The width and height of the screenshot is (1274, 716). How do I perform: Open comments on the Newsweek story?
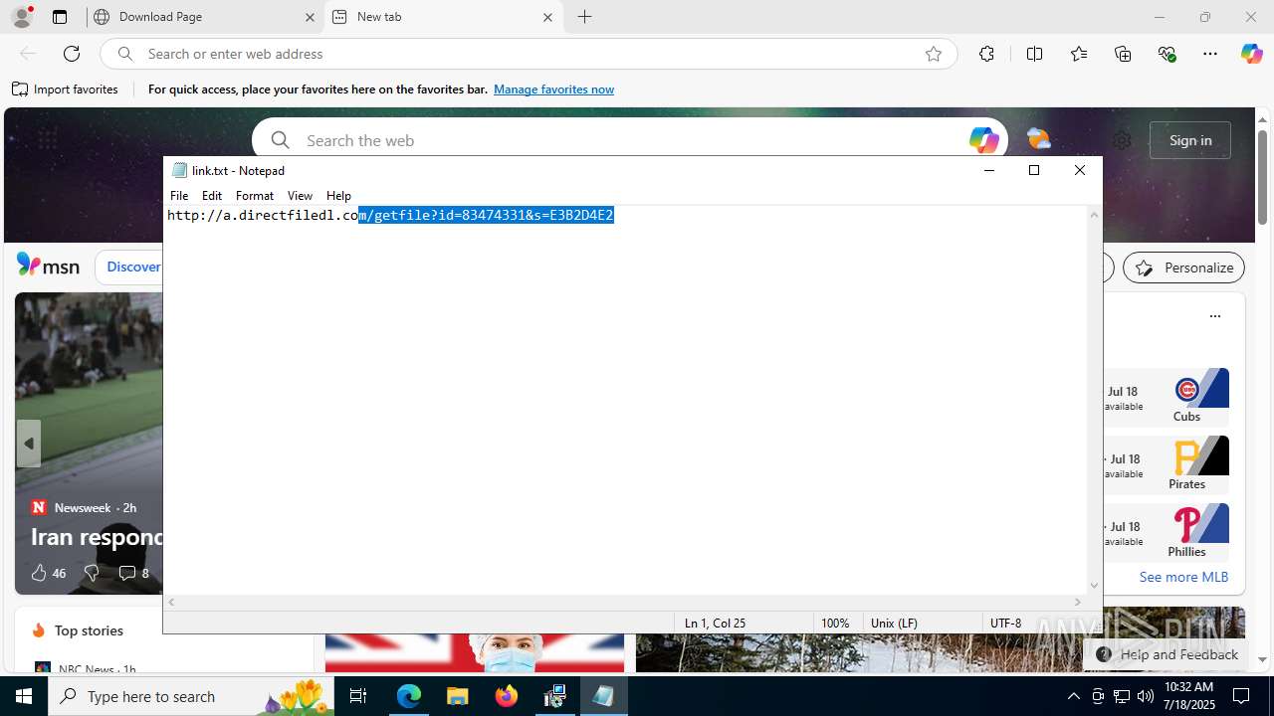pyautogui.click(x=133, y=573)
